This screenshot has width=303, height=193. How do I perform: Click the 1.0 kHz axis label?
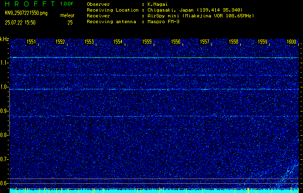[4, 87]
